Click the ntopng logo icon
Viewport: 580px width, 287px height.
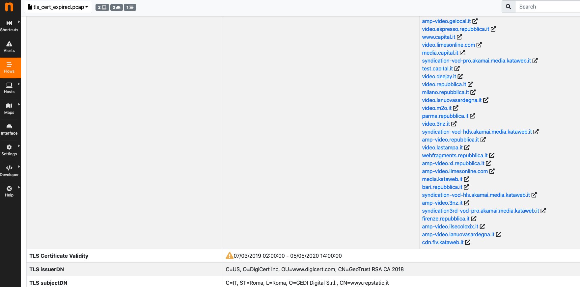[x=9, y=7]
